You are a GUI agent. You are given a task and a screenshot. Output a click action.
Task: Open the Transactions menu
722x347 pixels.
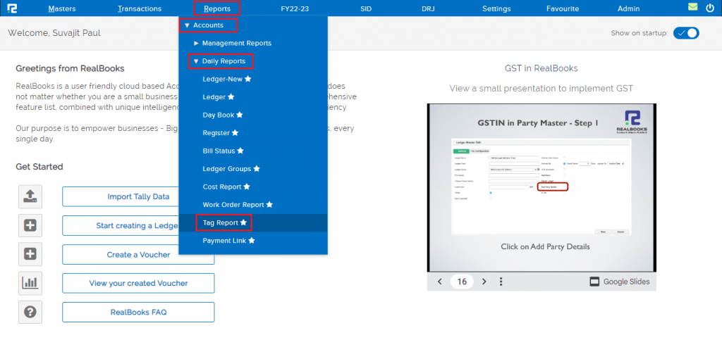pos(140,8)
